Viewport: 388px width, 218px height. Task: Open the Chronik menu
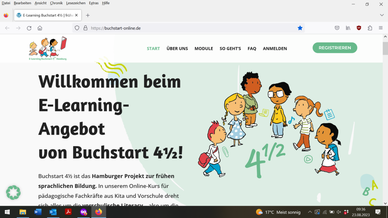pos(56,3)
